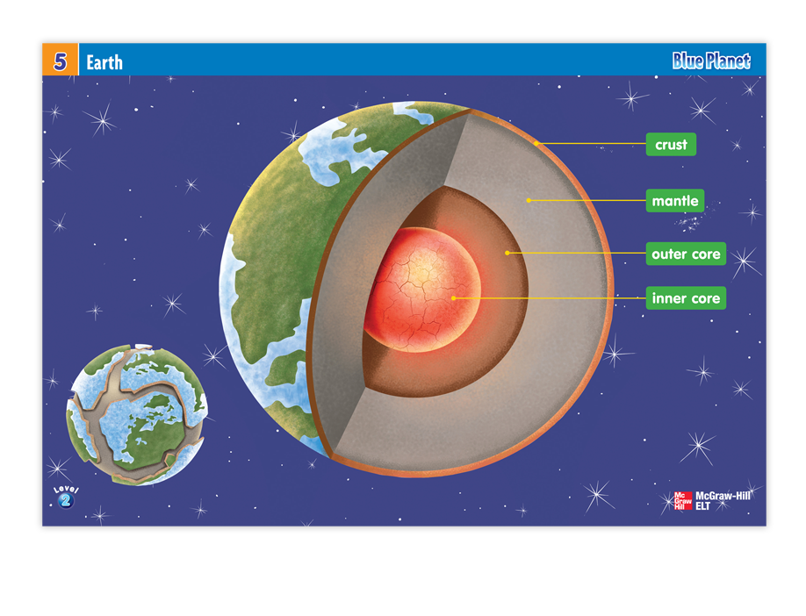Viewport: 806px width, 616px height.
Task: Select the 'inner core' label
Action: pyautogui.click(x=686, y=298)
